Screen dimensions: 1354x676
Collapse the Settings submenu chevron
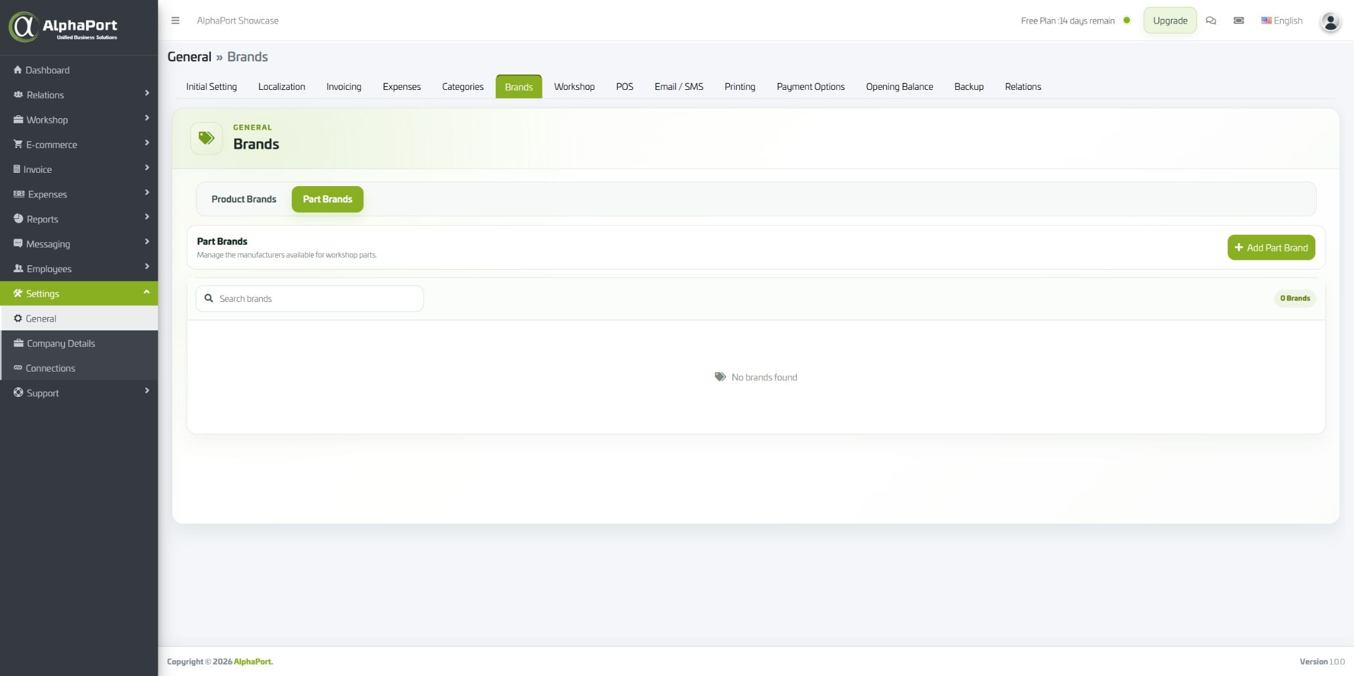tap(147, 292)
